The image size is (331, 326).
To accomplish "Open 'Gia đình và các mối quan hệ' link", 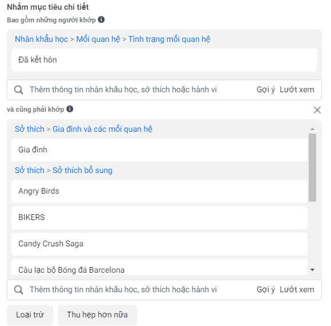I will coord(102,129).
